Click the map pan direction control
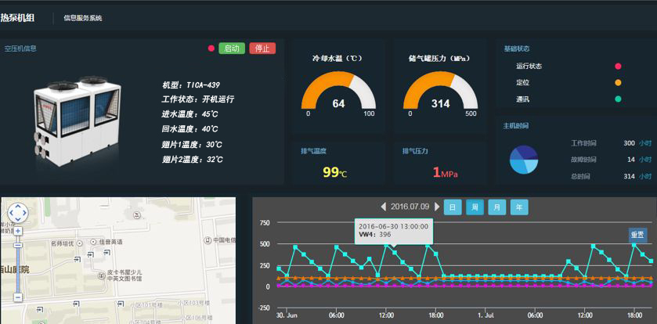The height and width of the screenshot is (324, 657). tap(17, 212)
